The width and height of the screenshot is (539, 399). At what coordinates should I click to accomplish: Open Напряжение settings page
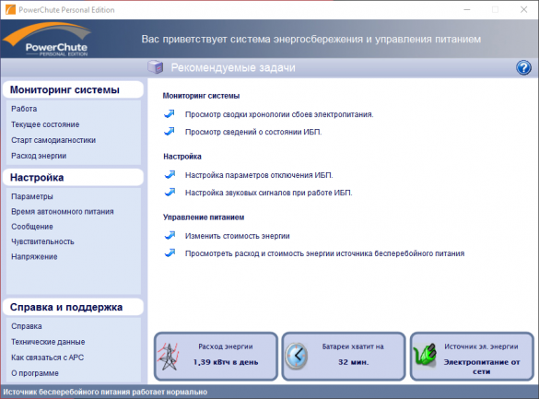[x=34, y=257]
